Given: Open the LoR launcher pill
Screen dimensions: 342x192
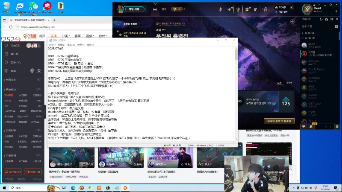Looking at the screenshot, I should tap(177, 9).
